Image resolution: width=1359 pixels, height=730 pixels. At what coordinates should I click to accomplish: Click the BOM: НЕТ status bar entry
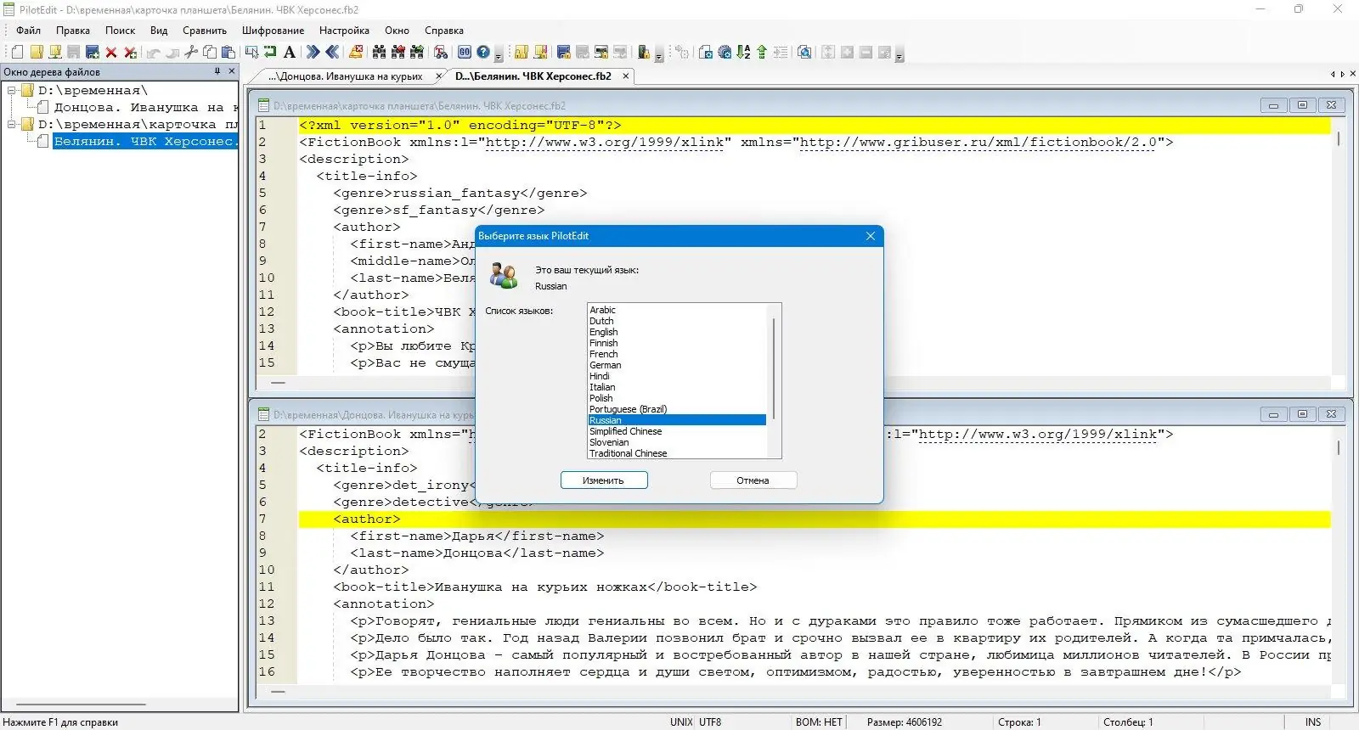click(x=819, y=722)
